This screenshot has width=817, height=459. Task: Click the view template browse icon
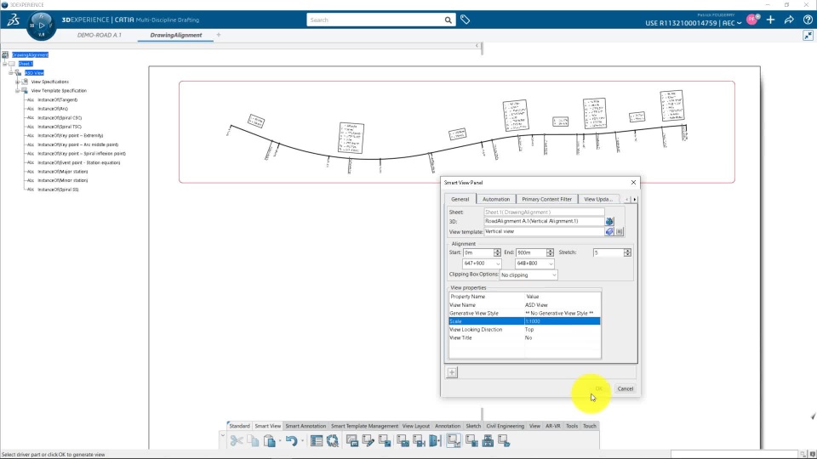coord(609,231)
